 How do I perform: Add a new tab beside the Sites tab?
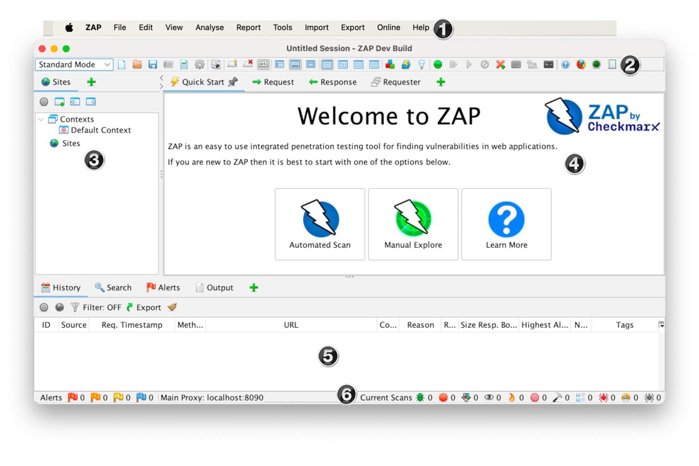pyautogui.click(x=92, y=82)
